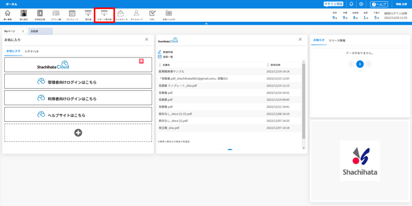Viewport: 412px width, 206px height.
Task: Click the 受信一覧 mail link
Action: (x=165, y=57)
